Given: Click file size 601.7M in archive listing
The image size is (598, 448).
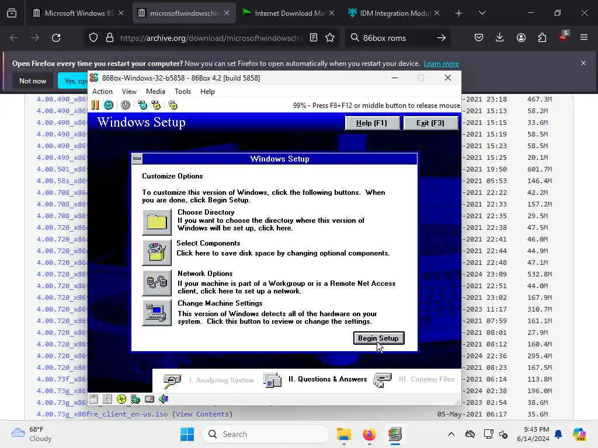Looking at the screenshot, I should pos(539,169).
